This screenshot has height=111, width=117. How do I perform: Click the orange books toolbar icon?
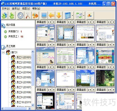click(35, 15)
